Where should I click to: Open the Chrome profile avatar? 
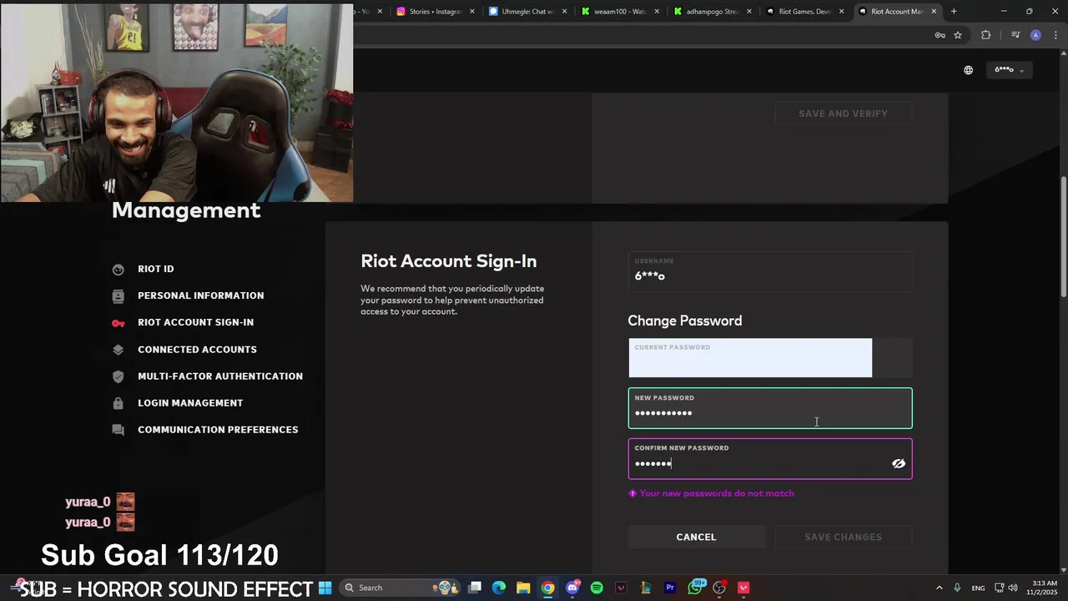1035,35
